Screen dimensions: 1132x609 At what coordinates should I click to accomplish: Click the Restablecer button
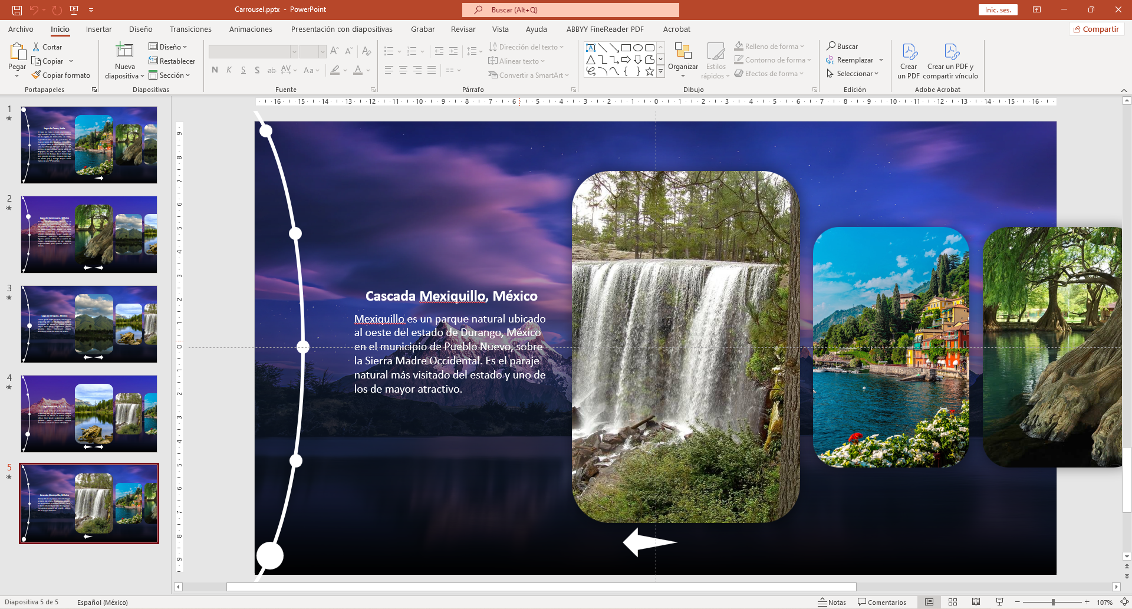(172, 61)
